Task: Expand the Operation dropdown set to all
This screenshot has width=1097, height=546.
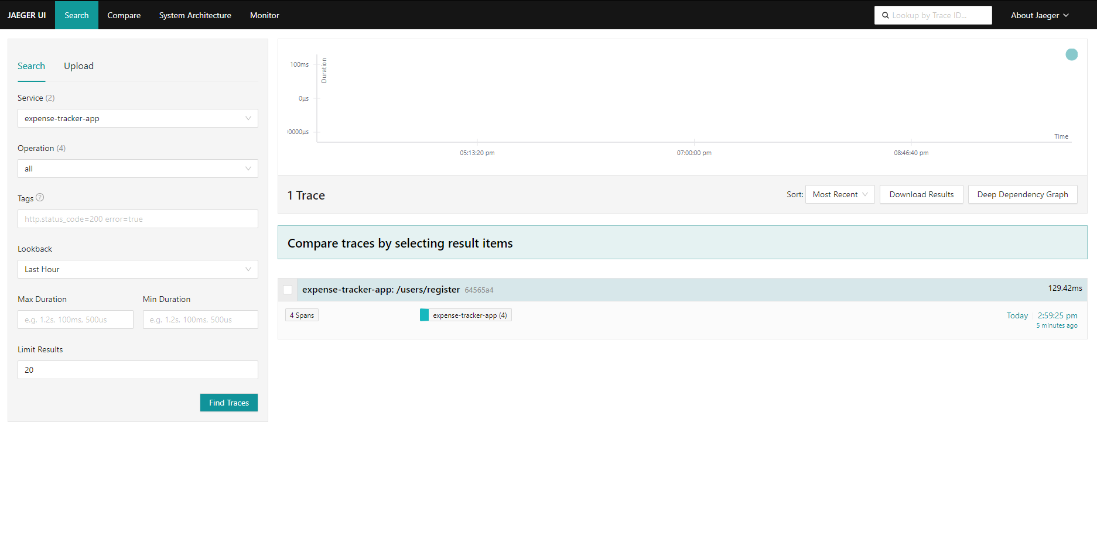Action: pyautogui.click(x=138, y=169)
